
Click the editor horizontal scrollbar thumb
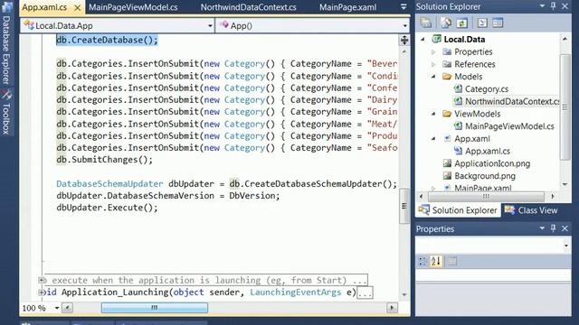(x=155, y=308)
